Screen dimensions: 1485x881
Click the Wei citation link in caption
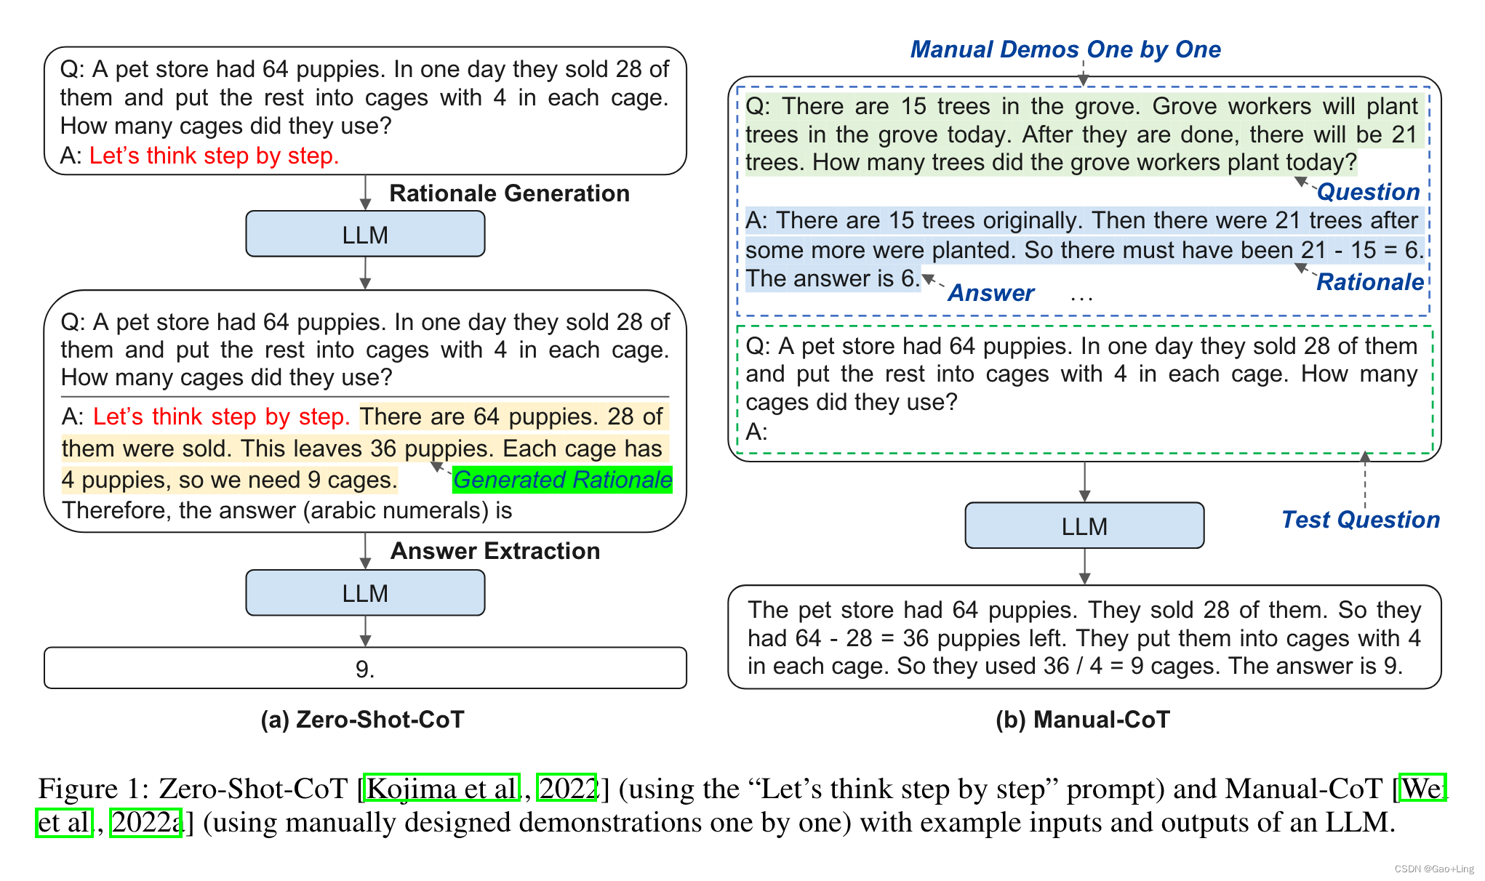coord(1422,789)
